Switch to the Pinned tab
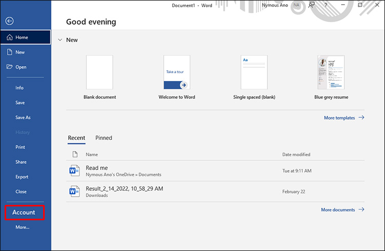Screen dimensions: 385x251 tap(104, 138)
